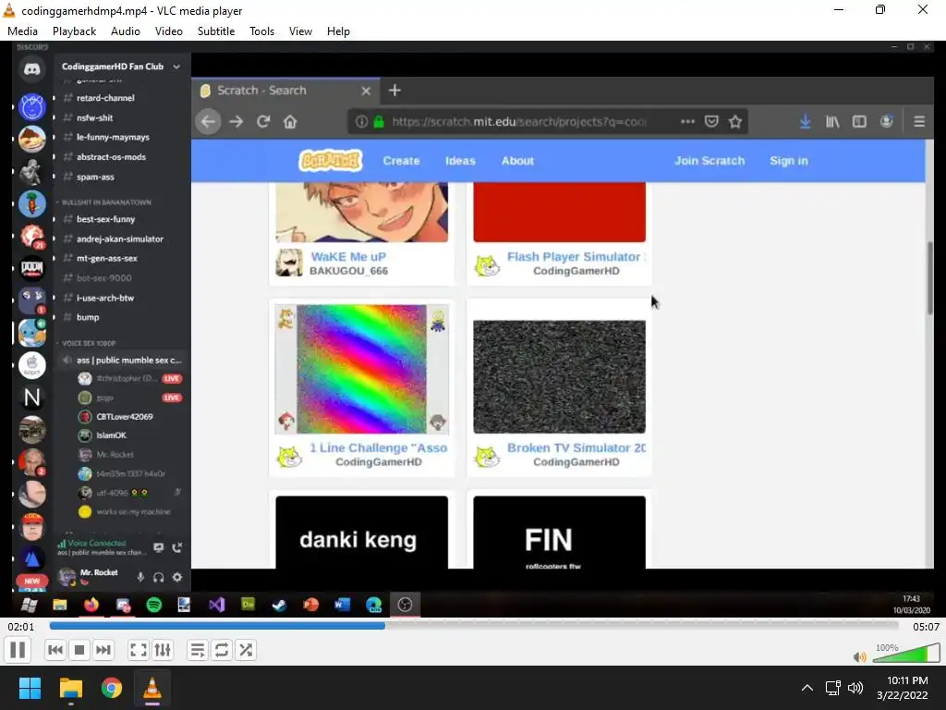Open the Playback menu
This screenshot has width=946, height=710.
tap(74, 31)
